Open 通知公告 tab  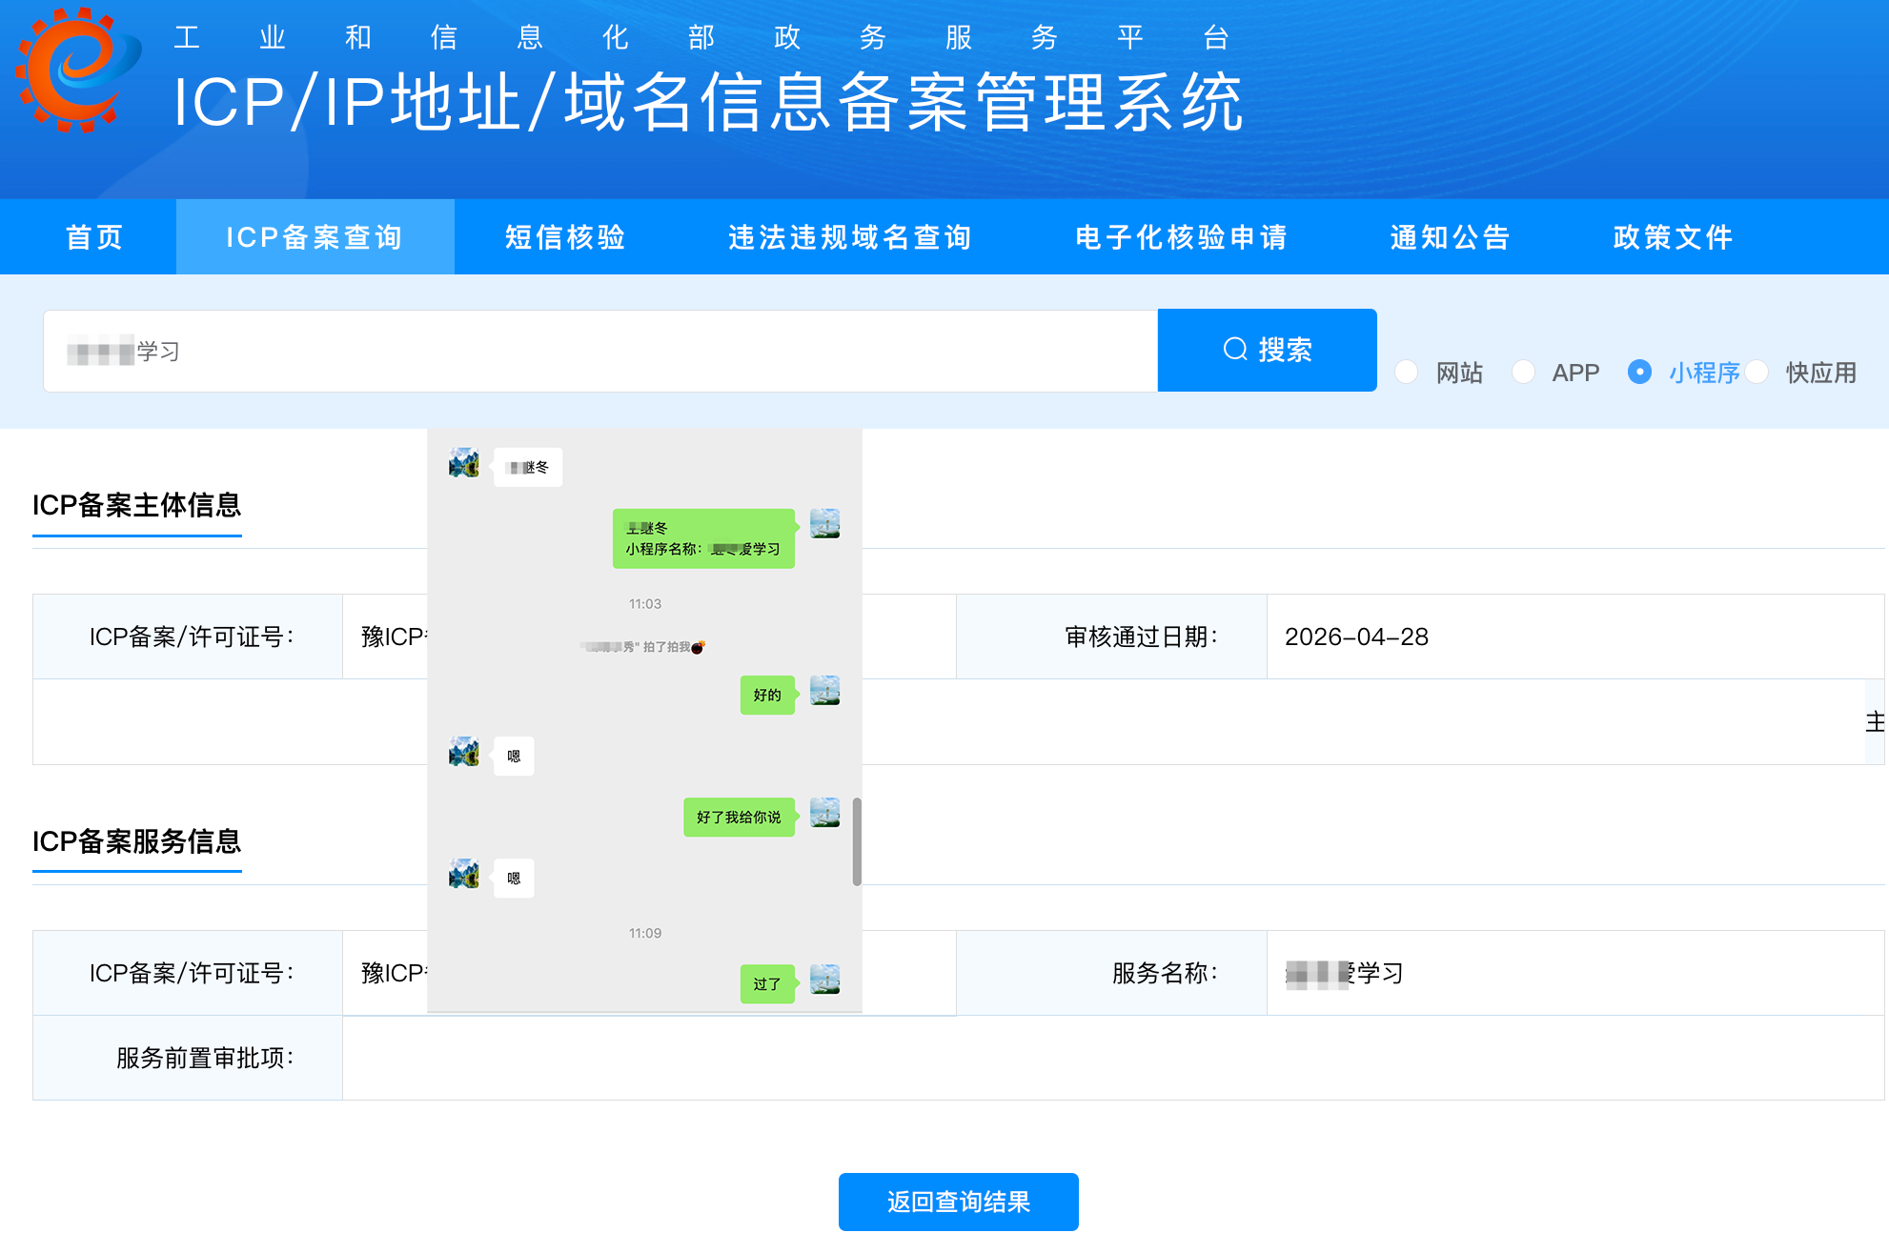coord(1451,237)
